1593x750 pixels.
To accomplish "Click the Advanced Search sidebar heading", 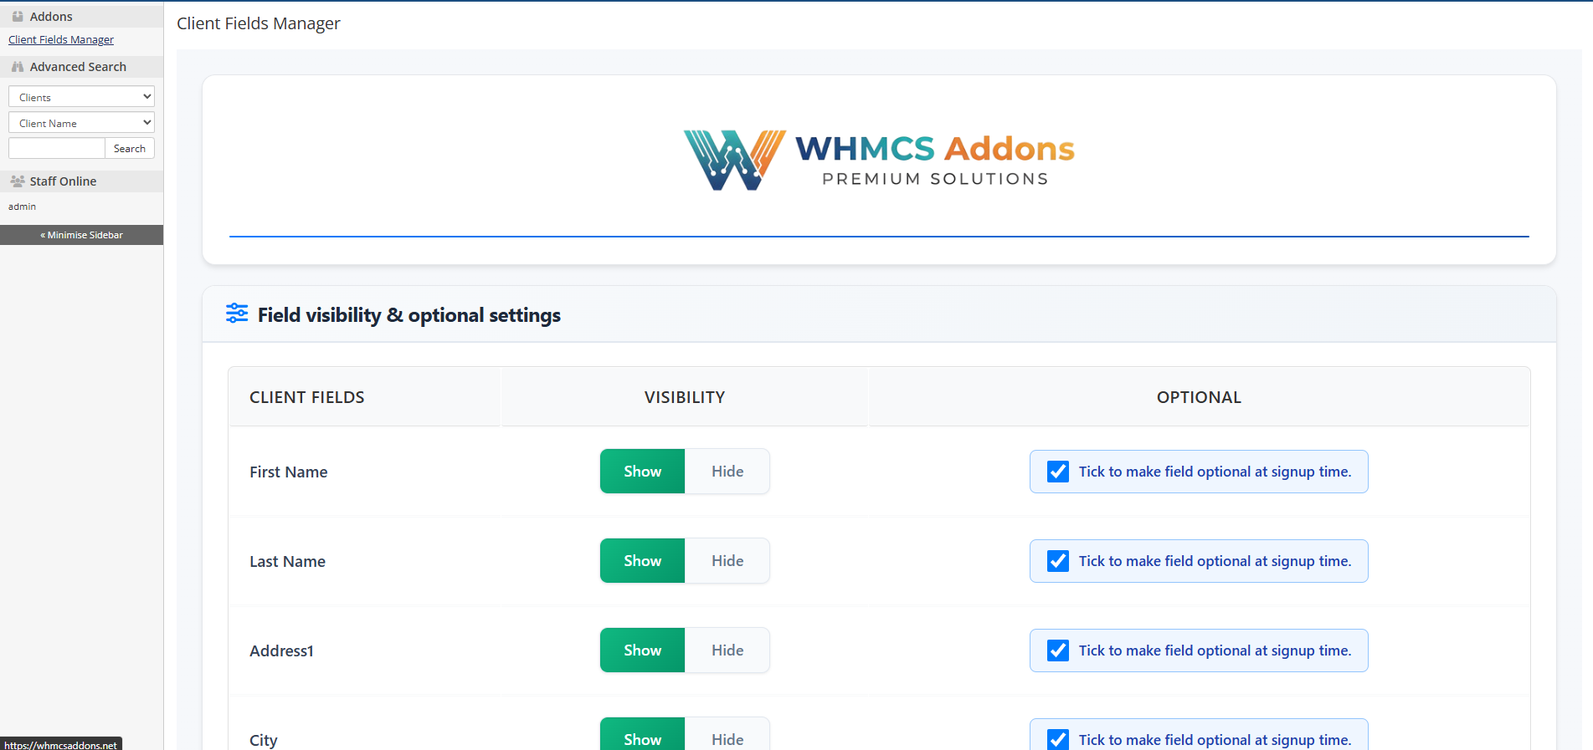I will coord(78,67).
